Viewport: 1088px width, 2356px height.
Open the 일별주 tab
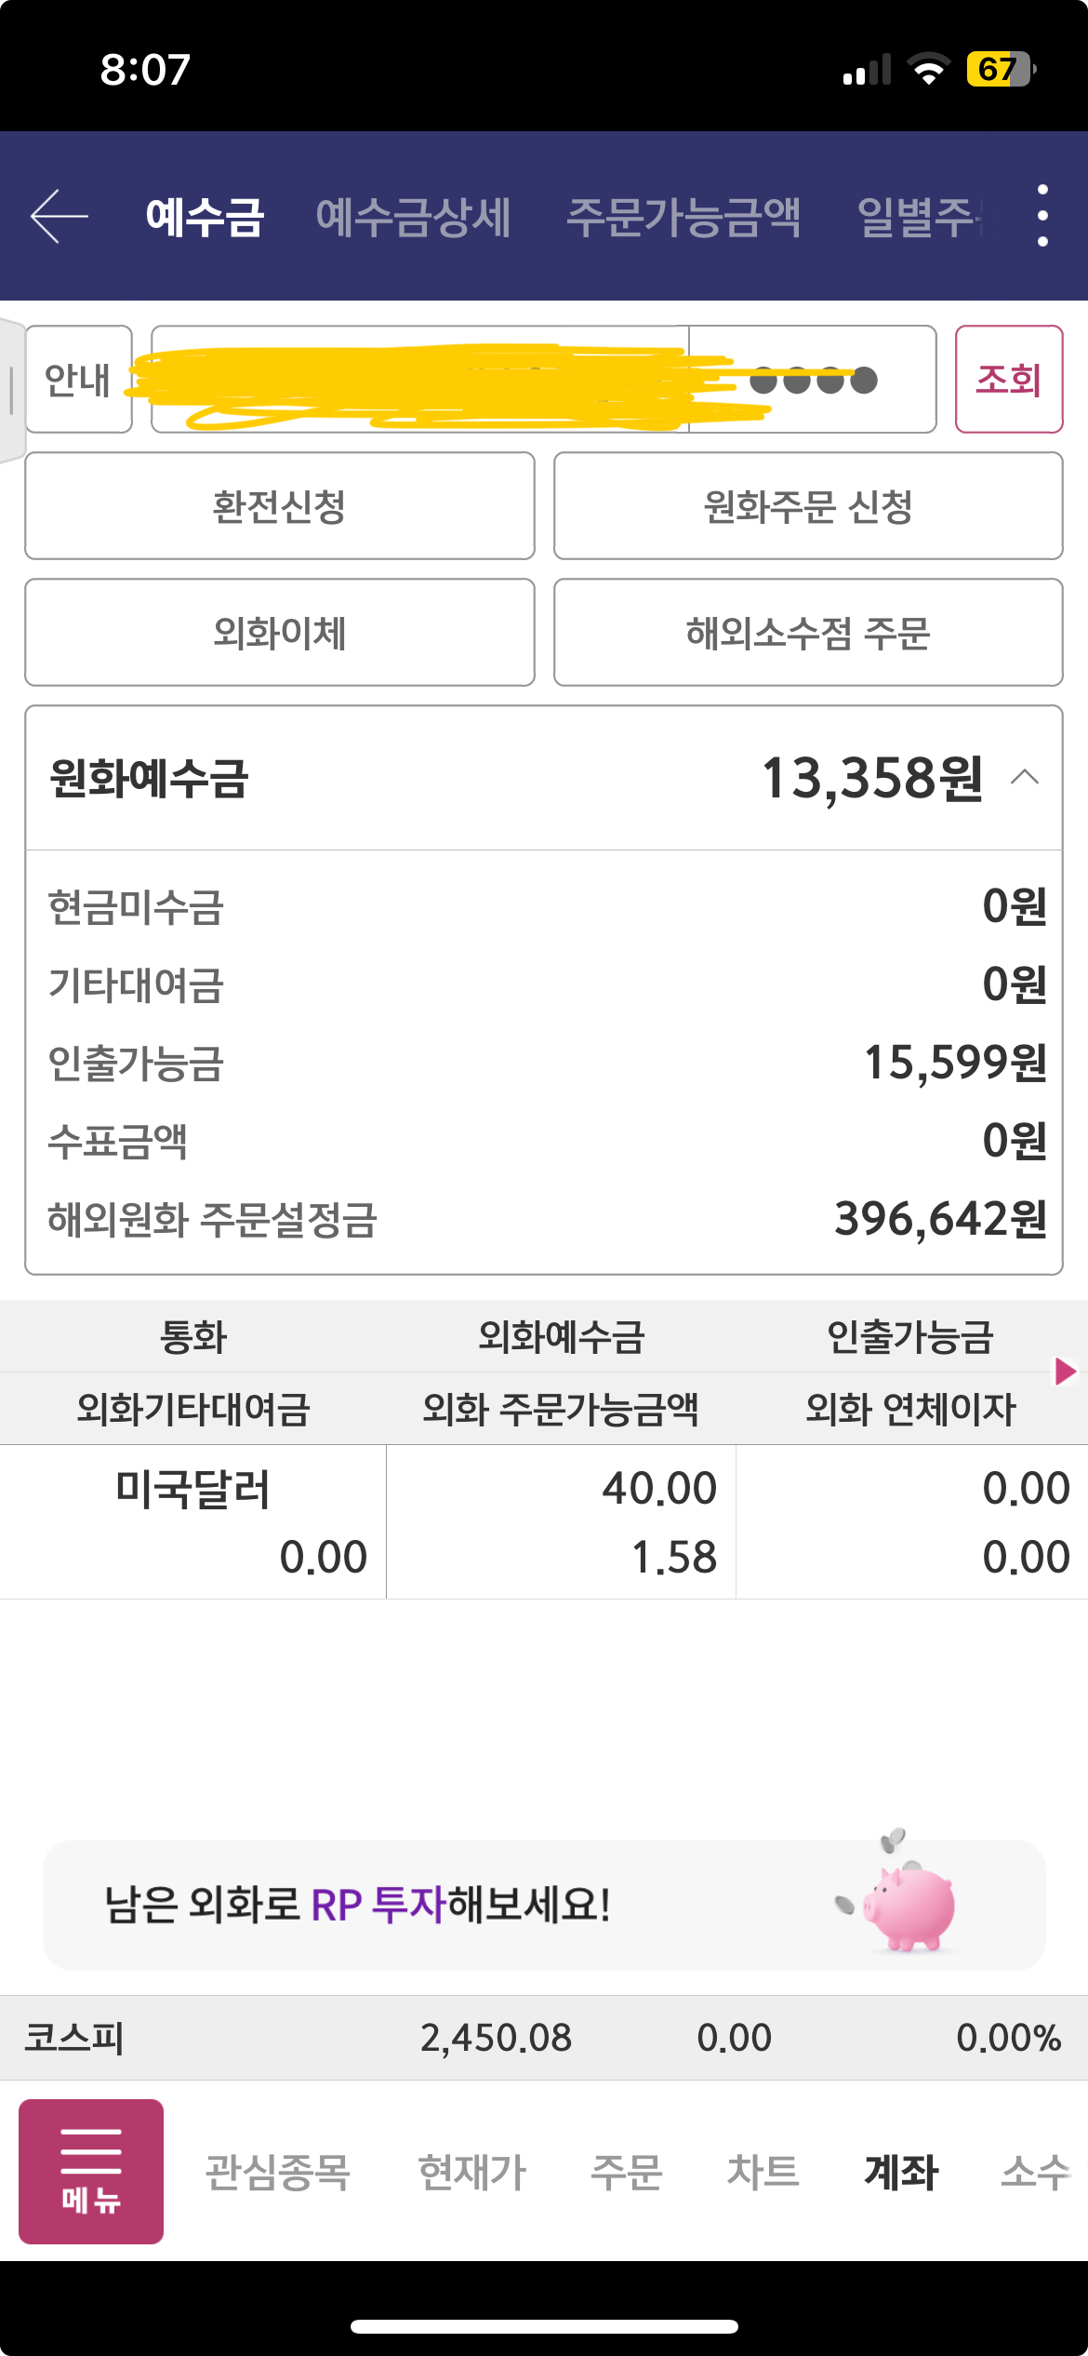[921, 217]
